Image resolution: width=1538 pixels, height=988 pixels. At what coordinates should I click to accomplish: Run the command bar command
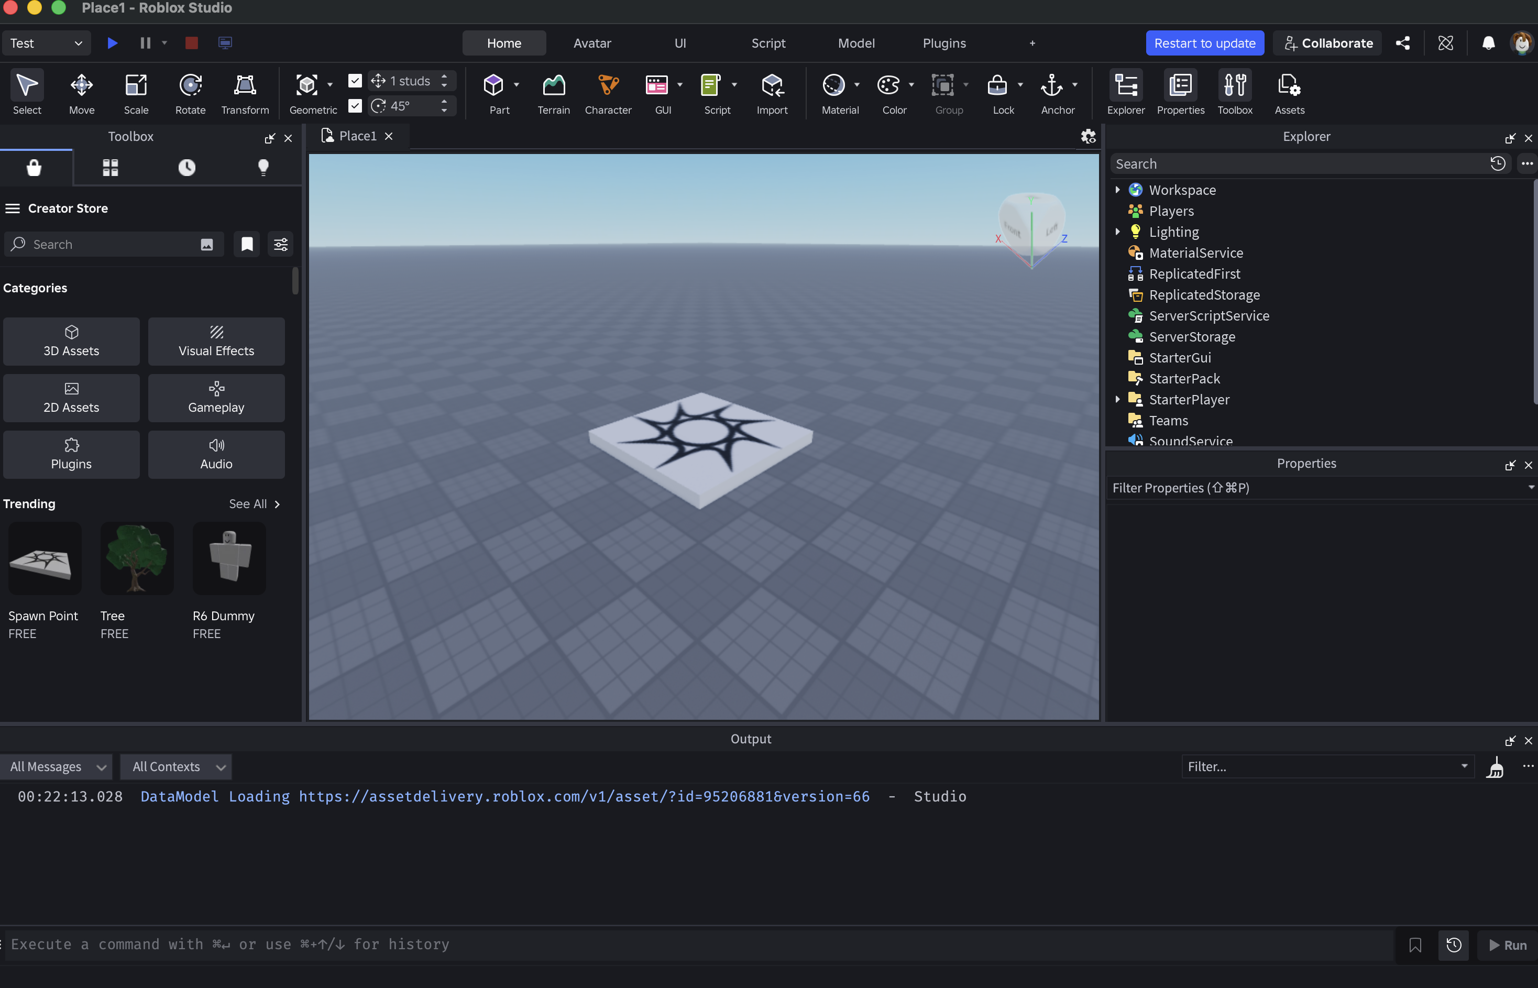point(1507,945)
